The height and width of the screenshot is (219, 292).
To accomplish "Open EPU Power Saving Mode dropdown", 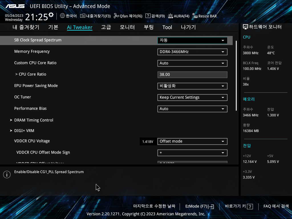I will point(192,86).
